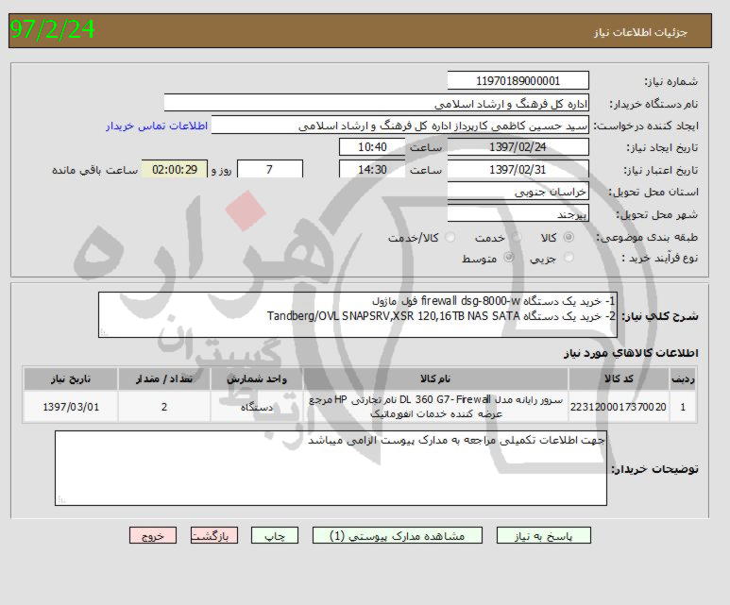
Task: Click the توضیحات خریدار text area
Action: tap(331, 468)
